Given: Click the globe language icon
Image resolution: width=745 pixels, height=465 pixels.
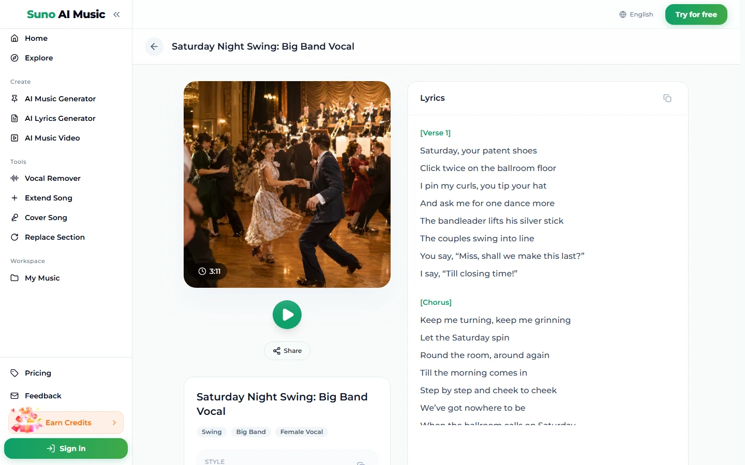Looking at the screenshot, I should point(623,14).
